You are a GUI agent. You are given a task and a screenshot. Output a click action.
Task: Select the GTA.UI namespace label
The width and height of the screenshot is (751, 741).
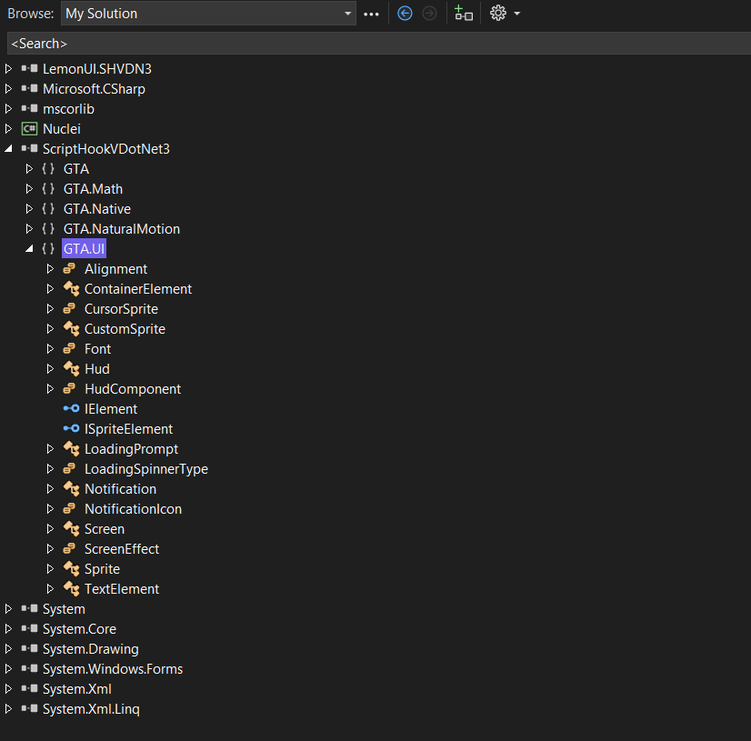coord(84,248)
